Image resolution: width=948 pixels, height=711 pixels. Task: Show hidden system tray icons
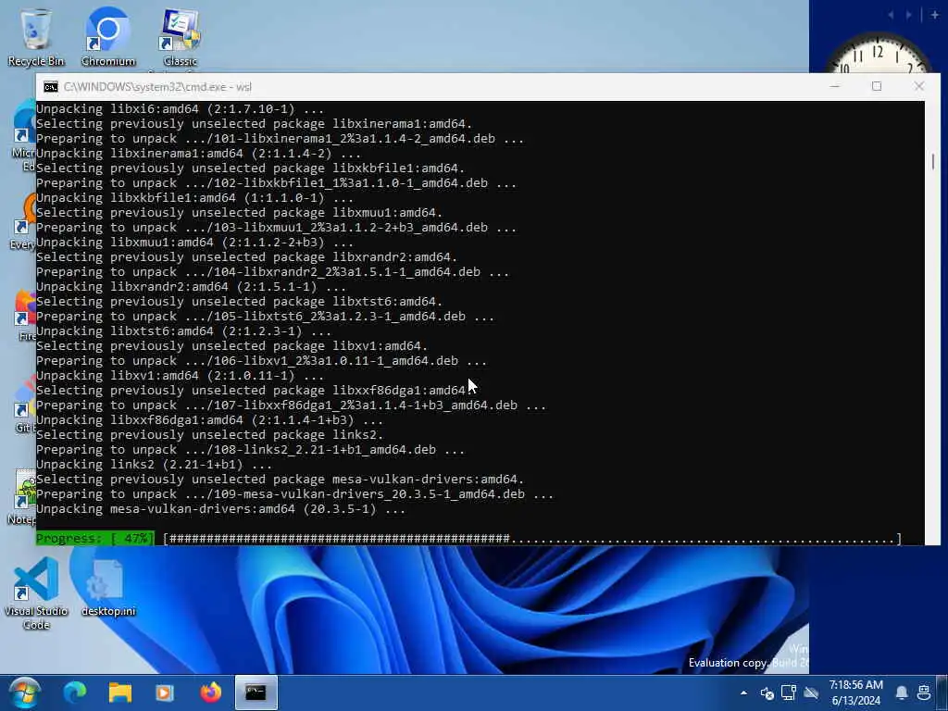tap(743, 692)
